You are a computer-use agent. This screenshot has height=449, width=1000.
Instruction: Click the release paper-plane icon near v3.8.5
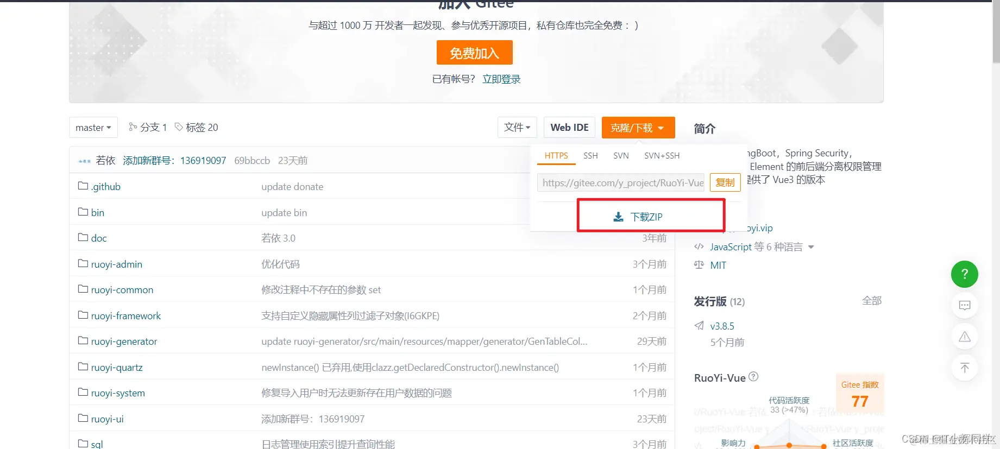point(699,326)
